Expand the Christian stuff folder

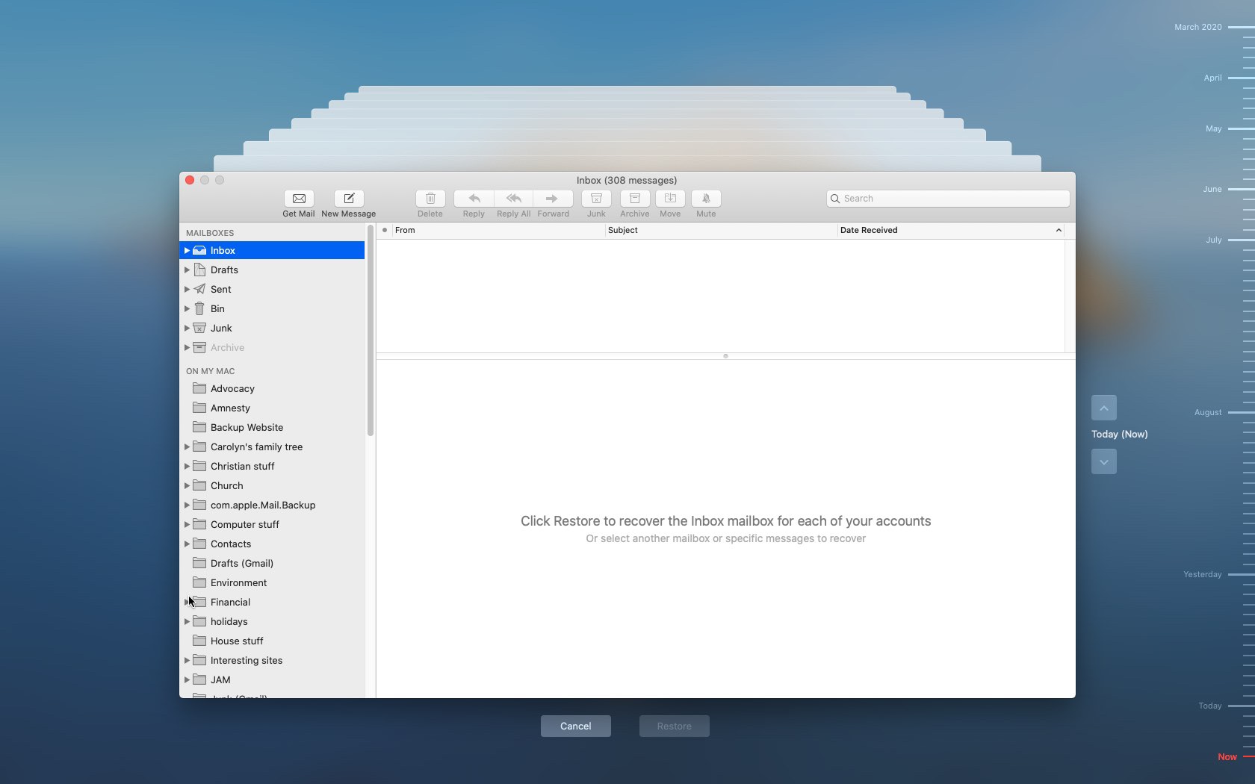(x=187, y=466)
